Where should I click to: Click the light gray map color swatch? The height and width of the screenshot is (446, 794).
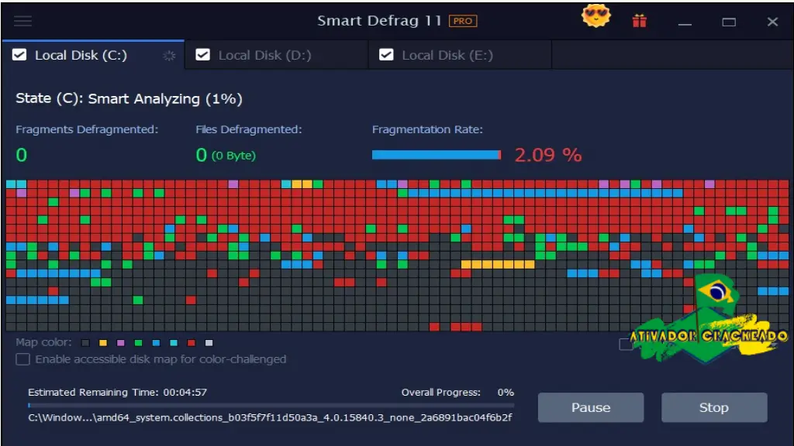[209, 343]
